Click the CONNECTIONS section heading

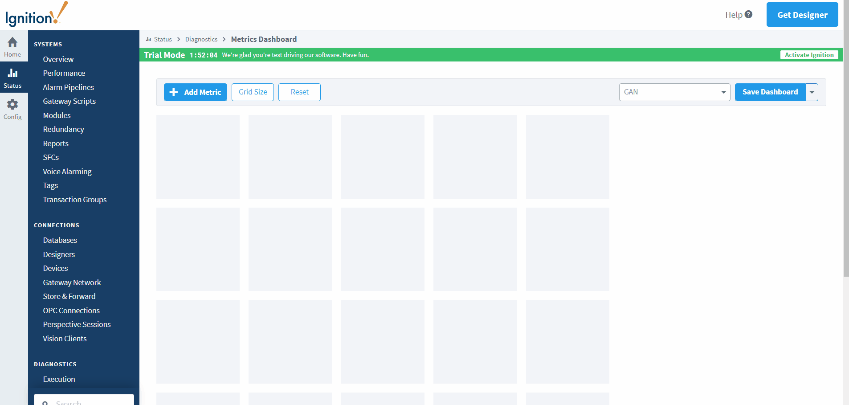click(x=57, y=225)
